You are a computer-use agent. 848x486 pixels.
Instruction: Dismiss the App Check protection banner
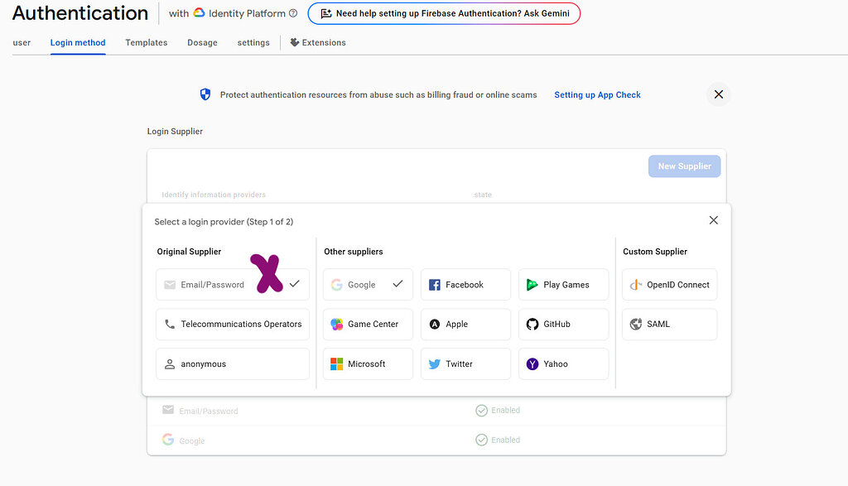[718, 94]
